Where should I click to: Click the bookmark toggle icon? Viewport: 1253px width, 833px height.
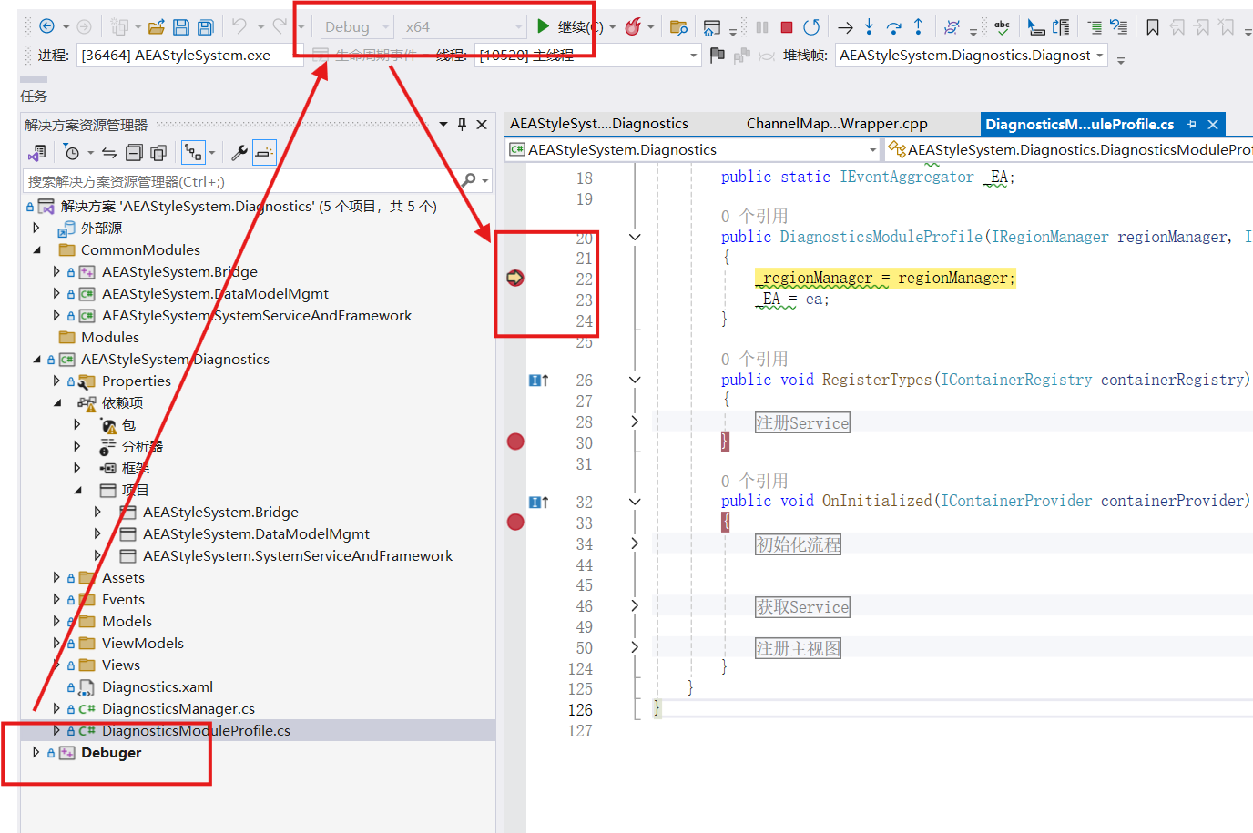pyautogui.click(x=1152, y=27)
